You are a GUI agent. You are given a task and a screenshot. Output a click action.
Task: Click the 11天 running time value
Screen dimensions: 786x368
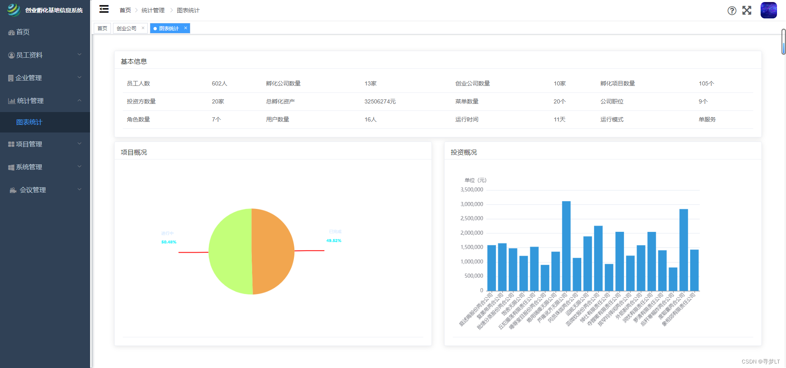point(560,119)
